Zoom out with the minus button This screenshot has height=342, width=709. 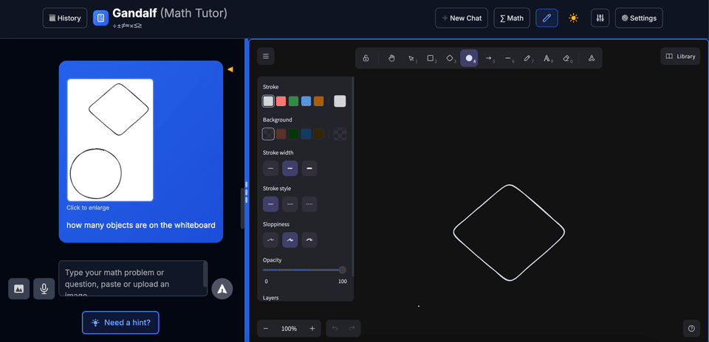266,329
